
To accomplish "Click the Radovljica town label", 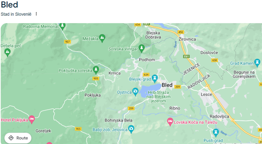I will click(219, 117).
